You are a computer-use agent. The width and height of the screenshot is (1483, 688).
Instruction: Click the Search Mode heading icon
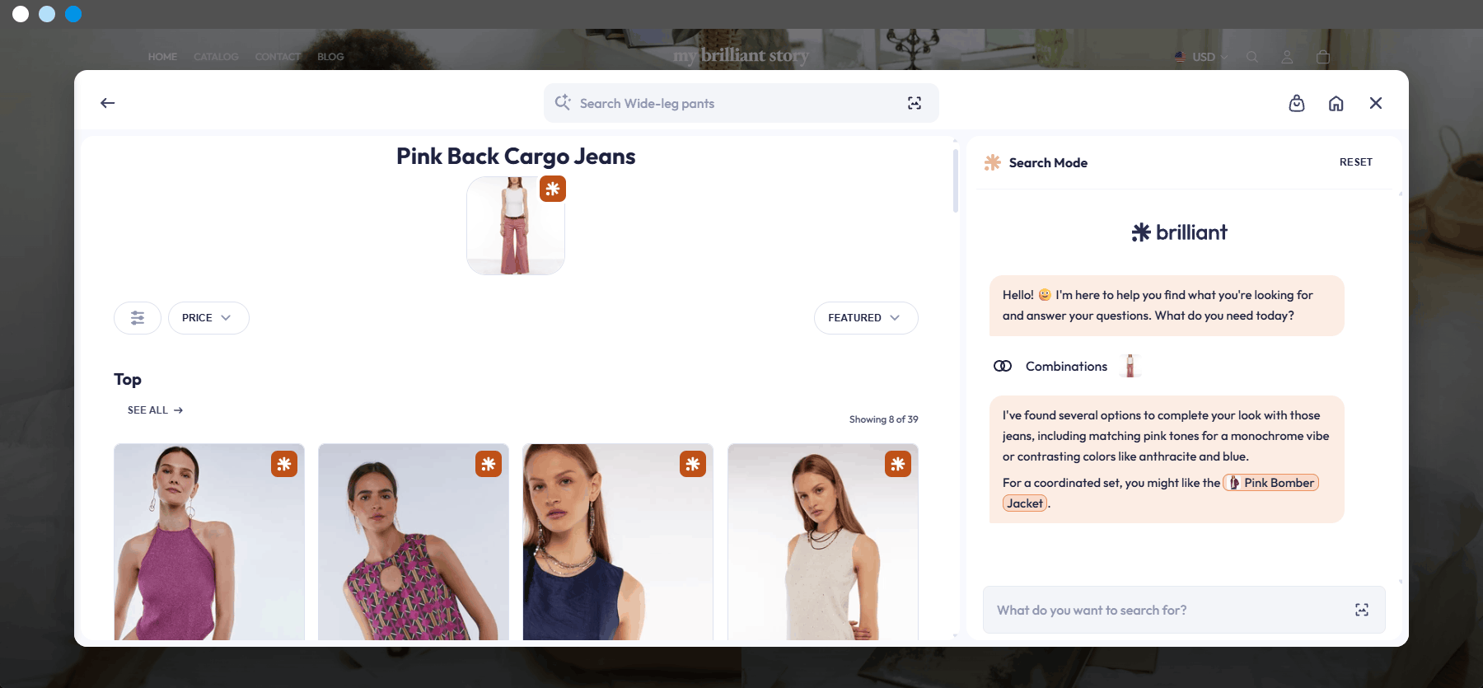click(x=993, y=162)
